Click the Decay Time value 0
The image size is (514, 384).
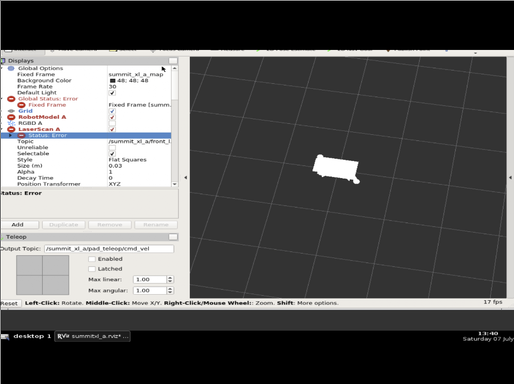pyautogui.click(x=110, y=178)
